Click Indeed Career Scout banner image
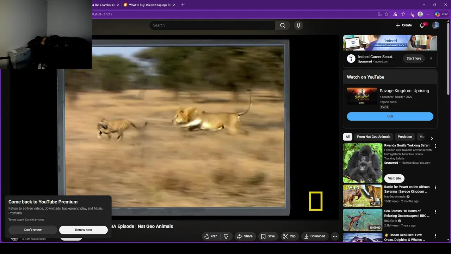The image size is (451, 254). click(x=390, y=43)
